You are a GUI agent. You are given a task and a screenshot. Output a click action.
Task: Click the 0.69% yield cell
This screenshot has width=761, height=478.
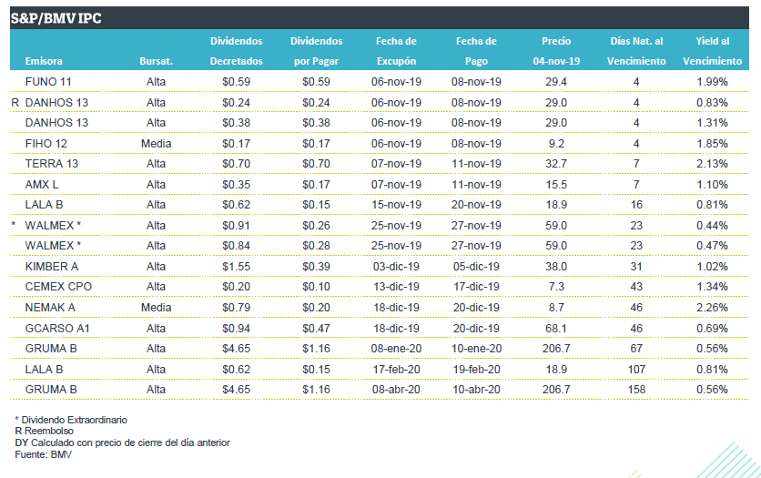pos(712,329)
